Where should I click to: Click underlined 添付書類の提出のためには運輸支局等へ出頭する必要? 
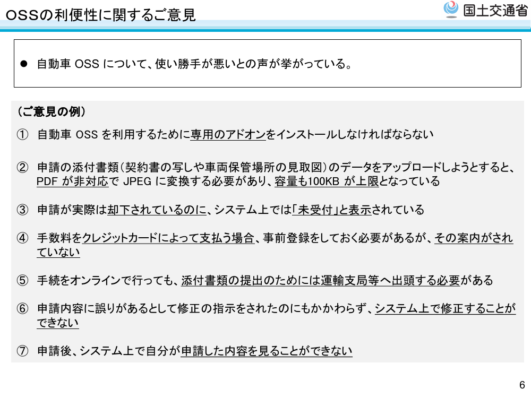(x=320, y=281)
